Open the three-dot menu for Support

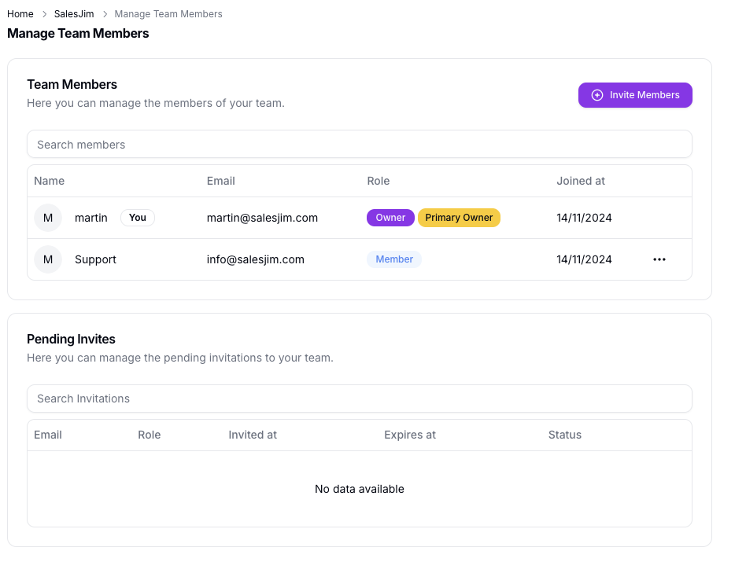coord(659,259)
